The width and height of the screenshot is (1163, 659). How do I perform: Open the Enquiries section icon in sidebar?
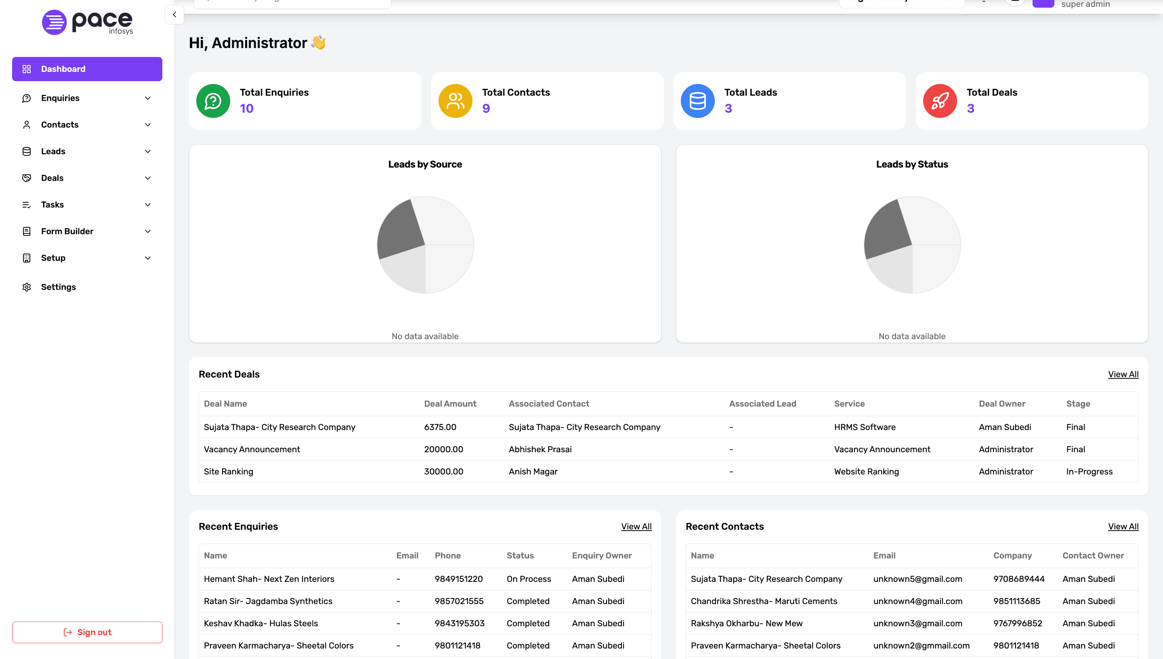[27, 98]
